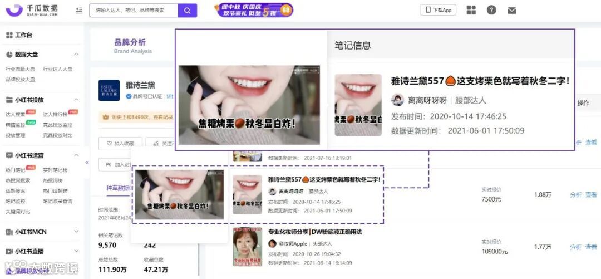The height and width of the screenshot is (279, 601).
Task: Open 热搜词搜索 menu item
Action: [x=18, y=180]
